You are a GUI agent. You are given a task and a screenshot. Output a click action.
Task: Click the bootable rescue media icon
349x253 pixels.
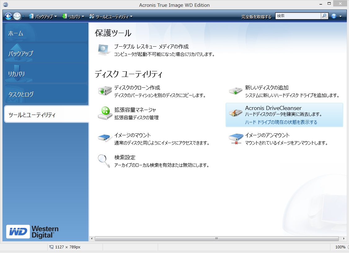(104, 50)
